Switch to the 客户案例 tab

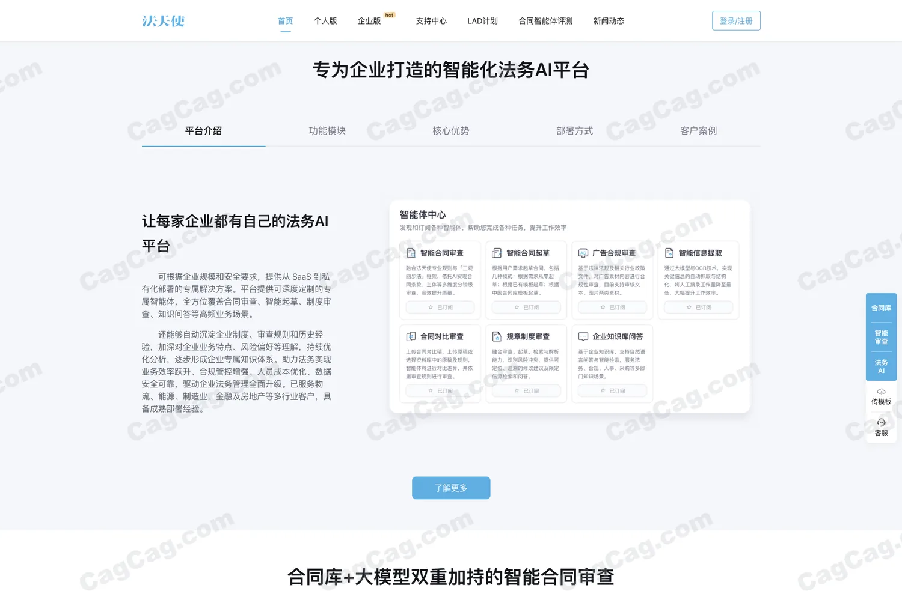point(698,131)
